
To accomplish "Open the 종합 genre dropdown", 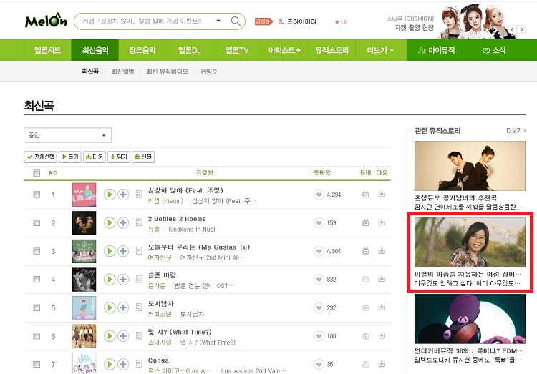I will point(67,135).
